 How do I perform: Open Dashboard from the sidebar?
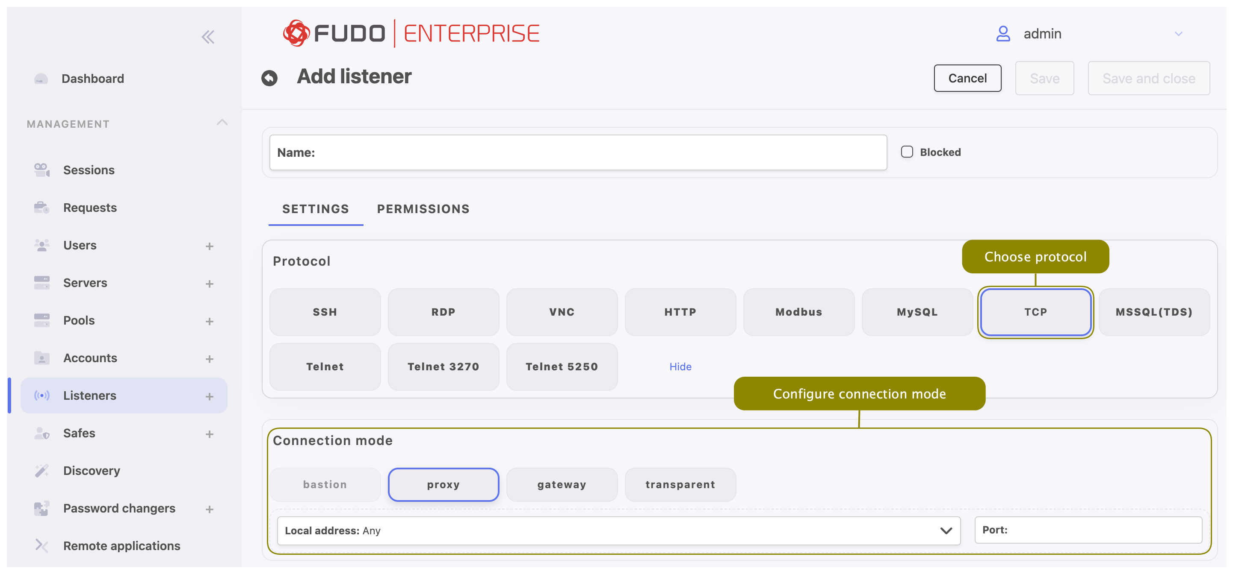pos(93,79)
